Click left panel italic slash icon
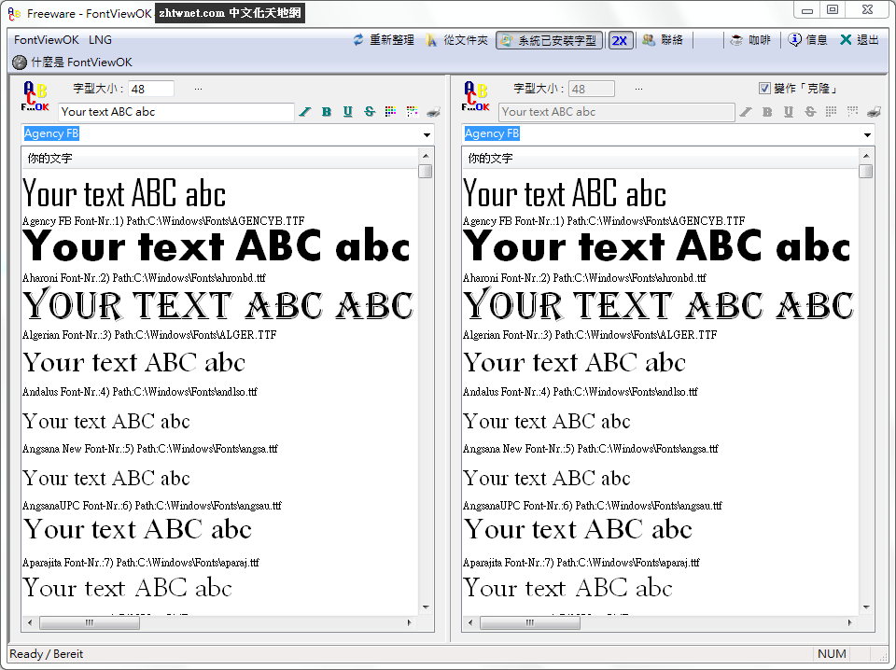The width and height of the screenshot is (896, 670). [305, 112]
